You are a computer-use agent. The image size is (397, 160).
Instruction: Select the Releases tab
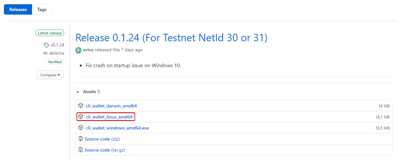[x=18, y=9]
